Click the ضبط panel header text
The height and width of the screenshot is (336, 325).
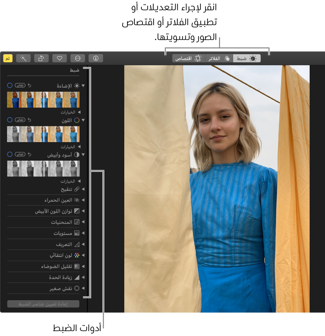click(x=75, y=70)
